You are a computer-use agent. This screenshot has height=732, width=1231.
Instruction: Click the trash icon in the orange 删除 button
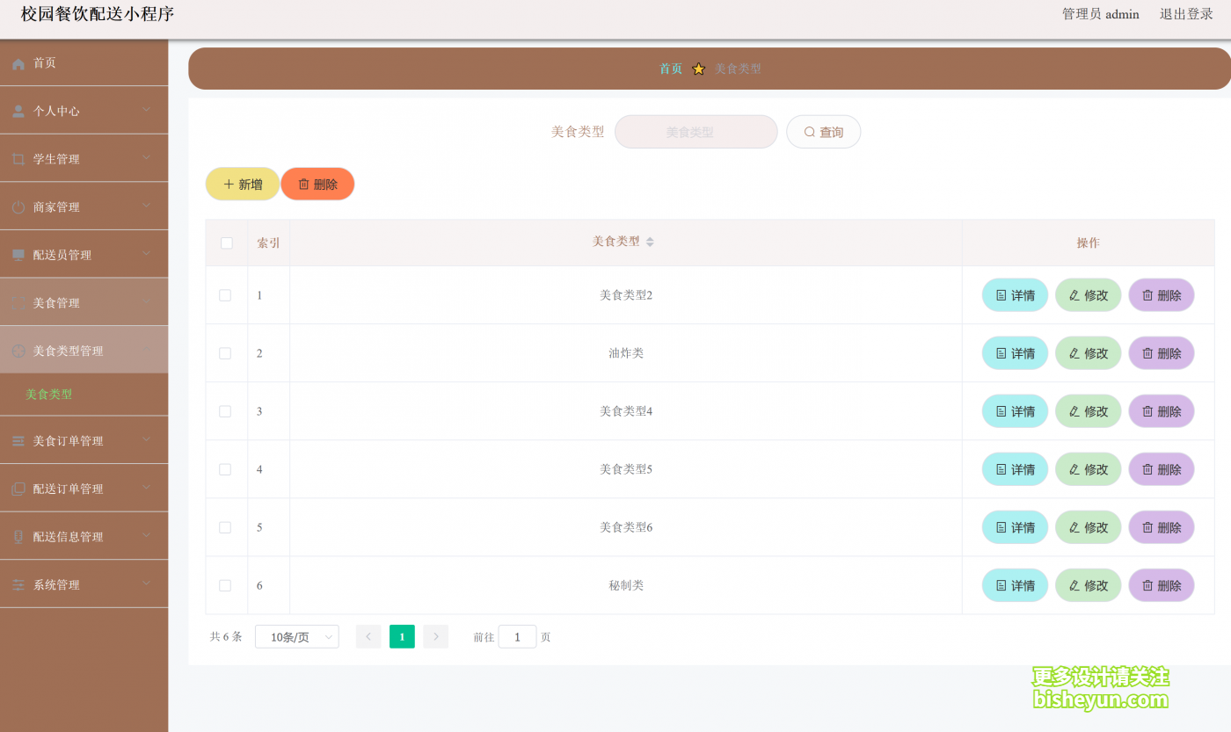click(303, 185)
